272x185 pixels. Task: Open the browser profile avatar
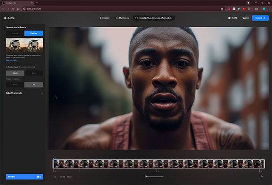click(264, 9)
